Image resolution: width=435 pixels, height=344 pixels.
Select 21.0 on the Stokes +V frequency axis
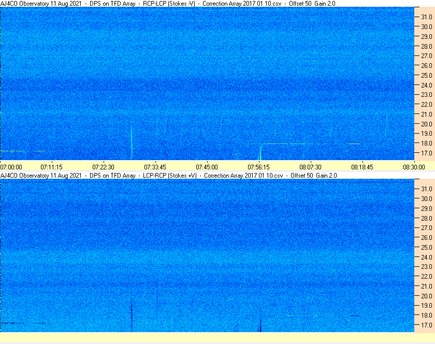(x=427, y=286)
